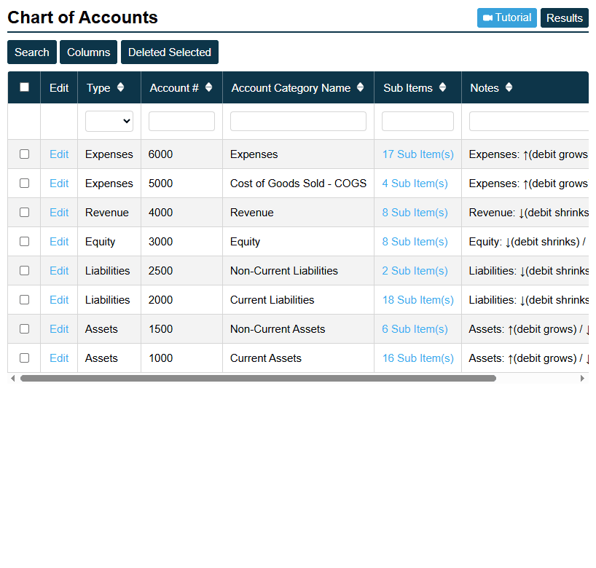The height and width of the screenshot is (568, 596).
Task: Edit the Current Liabilities row
Action: pos(59,300)
